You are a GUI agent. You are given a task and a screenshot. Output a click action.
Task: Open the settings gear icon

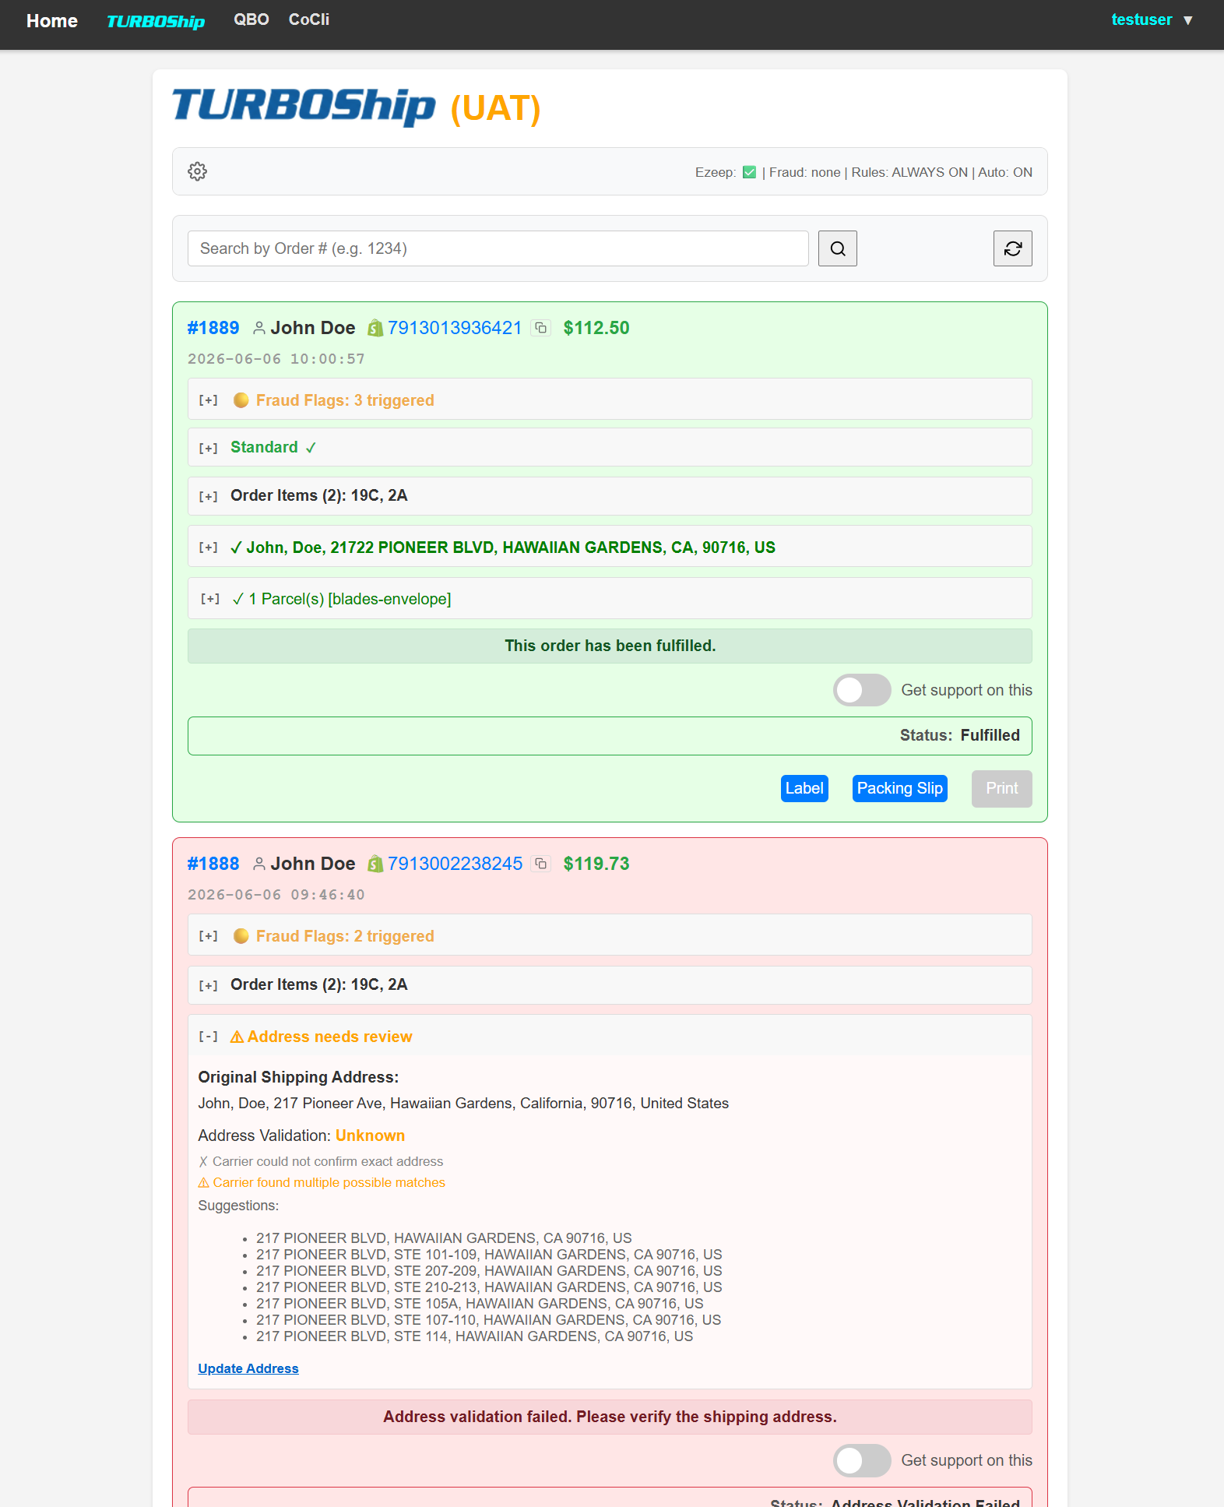[x=198, y=171]
